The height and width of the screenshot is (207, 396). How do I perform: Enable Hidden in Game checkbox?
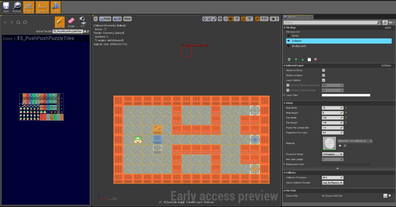click(323, 75)
